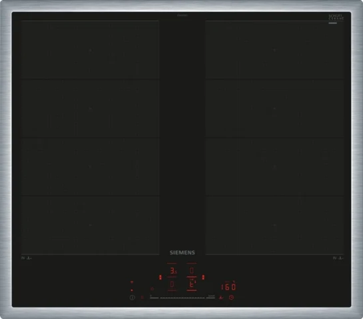
Task: Tap the small red hood icon left of zone displays
Action: pos(152,288)
